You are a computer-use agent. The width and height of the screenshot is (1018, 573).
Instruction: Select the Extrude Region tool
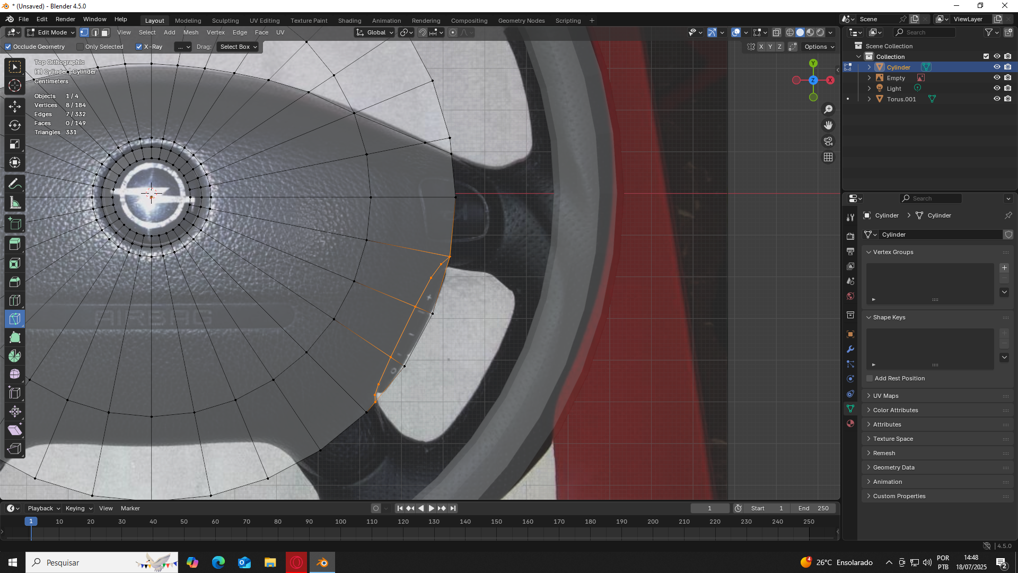click(x=15, y=245)
